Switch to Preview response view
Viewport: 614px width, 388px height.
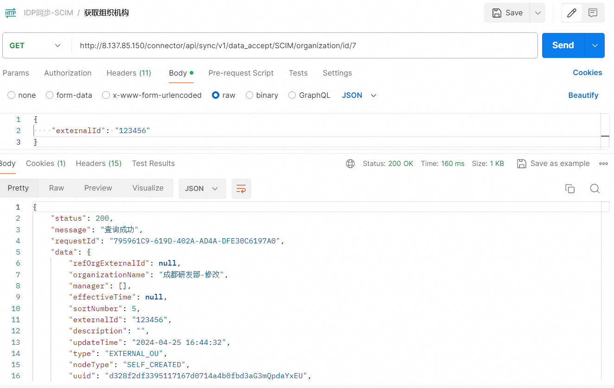click(x=98, y=188)
